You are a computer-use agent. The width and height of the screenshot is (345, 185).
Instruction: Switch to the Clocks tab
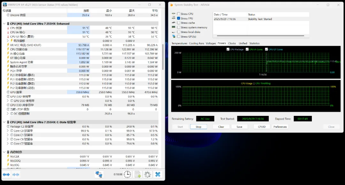232,44
